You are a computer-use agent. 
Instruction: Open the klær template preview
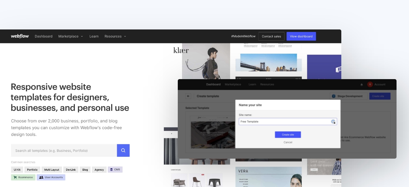pyautogui.click(x=201, y=61)
